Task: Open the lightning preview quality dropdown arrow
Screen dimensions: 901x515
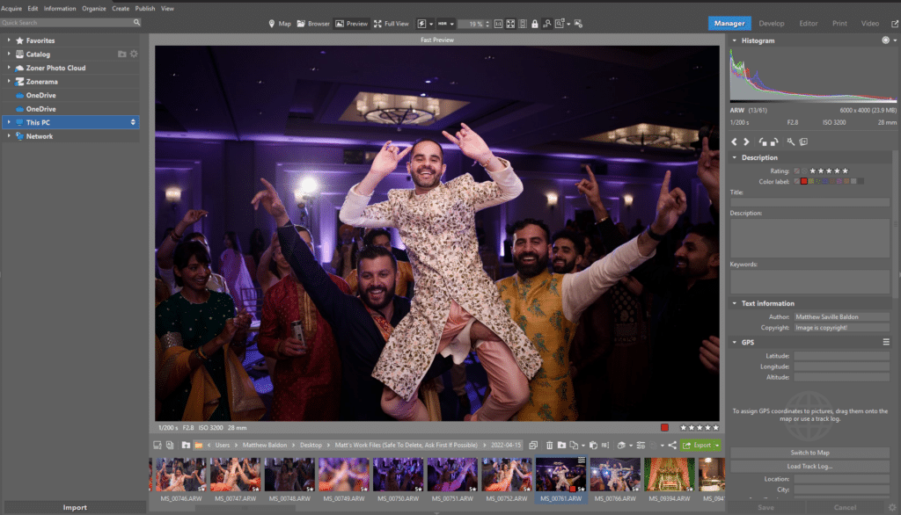Action: (431, 24)
